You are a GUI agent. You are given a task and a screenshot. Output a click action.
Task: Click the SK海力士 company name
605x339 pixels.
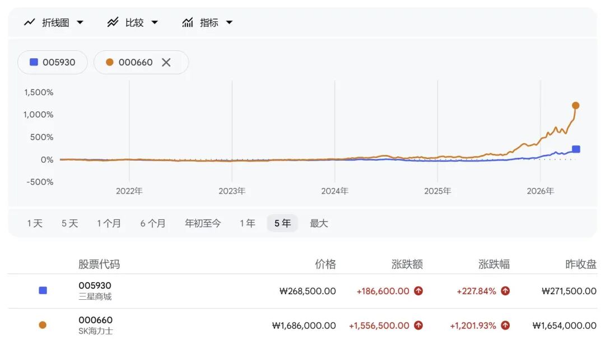[96, 331]
